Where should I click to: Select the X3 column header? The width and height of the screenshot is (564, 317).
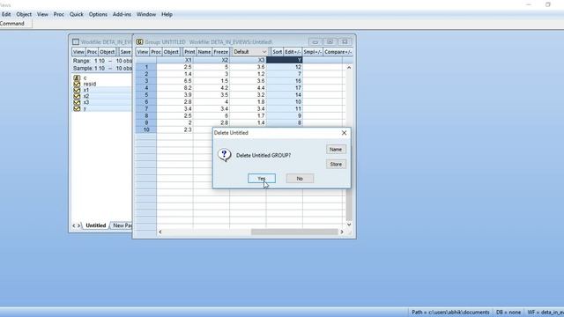click(x=248, y=60)
